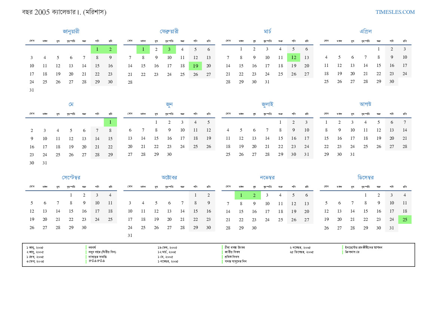Viewport: 437px width, 309px height.
Task: Select the highlighted May 1 date
Action: click(x=110, y=122)
